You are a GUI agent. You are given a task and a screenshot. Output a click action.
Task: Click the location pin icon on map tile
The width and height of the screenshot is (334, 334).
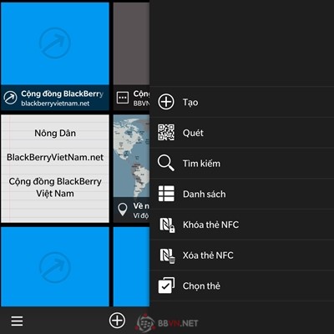pos(123,210)
